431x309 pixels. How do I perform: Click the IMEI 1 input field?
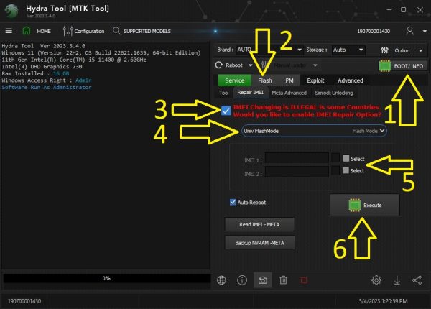pyautogui.click(x=297, y=159)
